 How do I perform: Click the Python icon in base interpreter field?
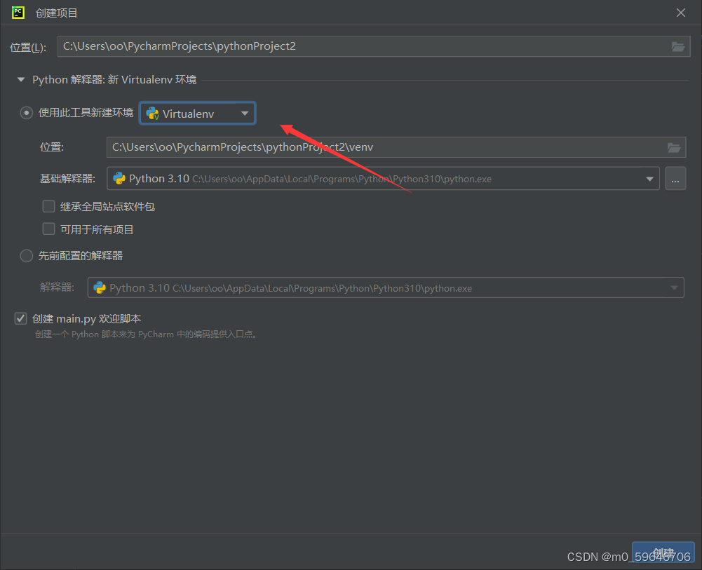click(x=119, y=179)
